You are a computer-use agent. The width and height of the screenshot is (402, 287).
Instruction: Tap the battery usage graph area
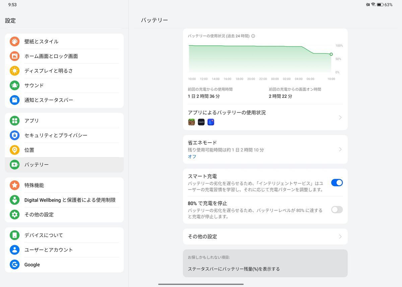click(260, 59)
